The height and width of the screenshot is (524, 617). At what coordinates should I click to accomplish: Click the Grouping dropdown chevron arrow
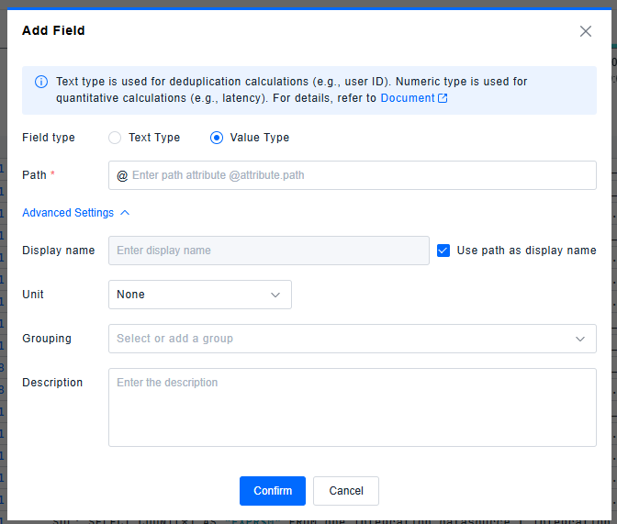[580, 339]
